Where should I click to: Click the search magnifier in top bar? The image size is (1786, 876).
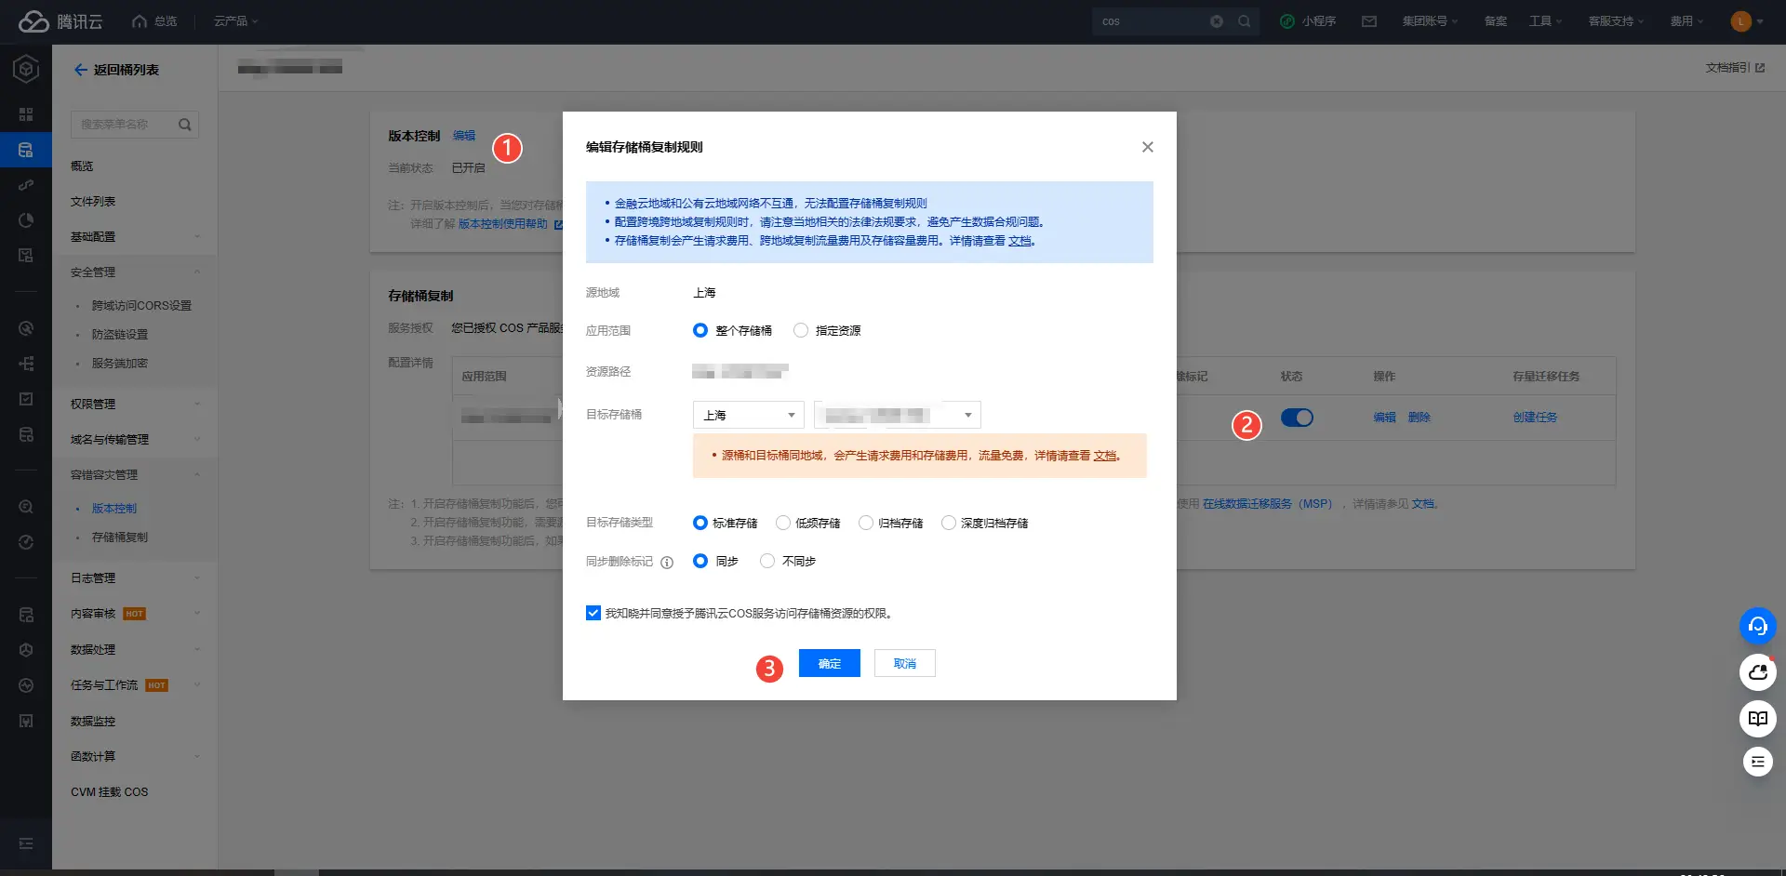[x=1244, y=21]
